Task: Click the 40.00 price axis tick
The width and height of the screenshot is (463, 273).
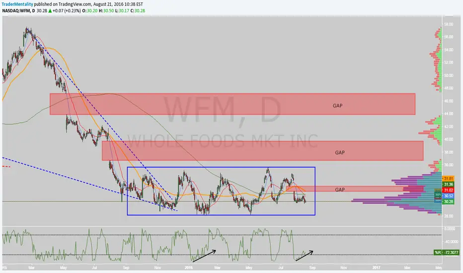Action: [449, 139]
